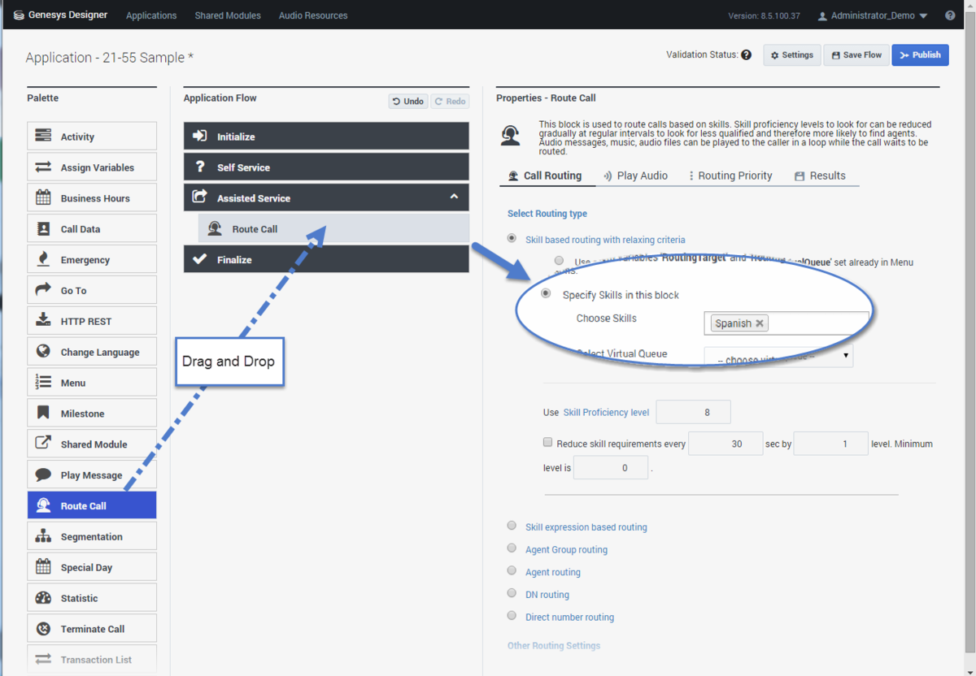Click the Segmentation hierarchy icon

tap(44, 536)
